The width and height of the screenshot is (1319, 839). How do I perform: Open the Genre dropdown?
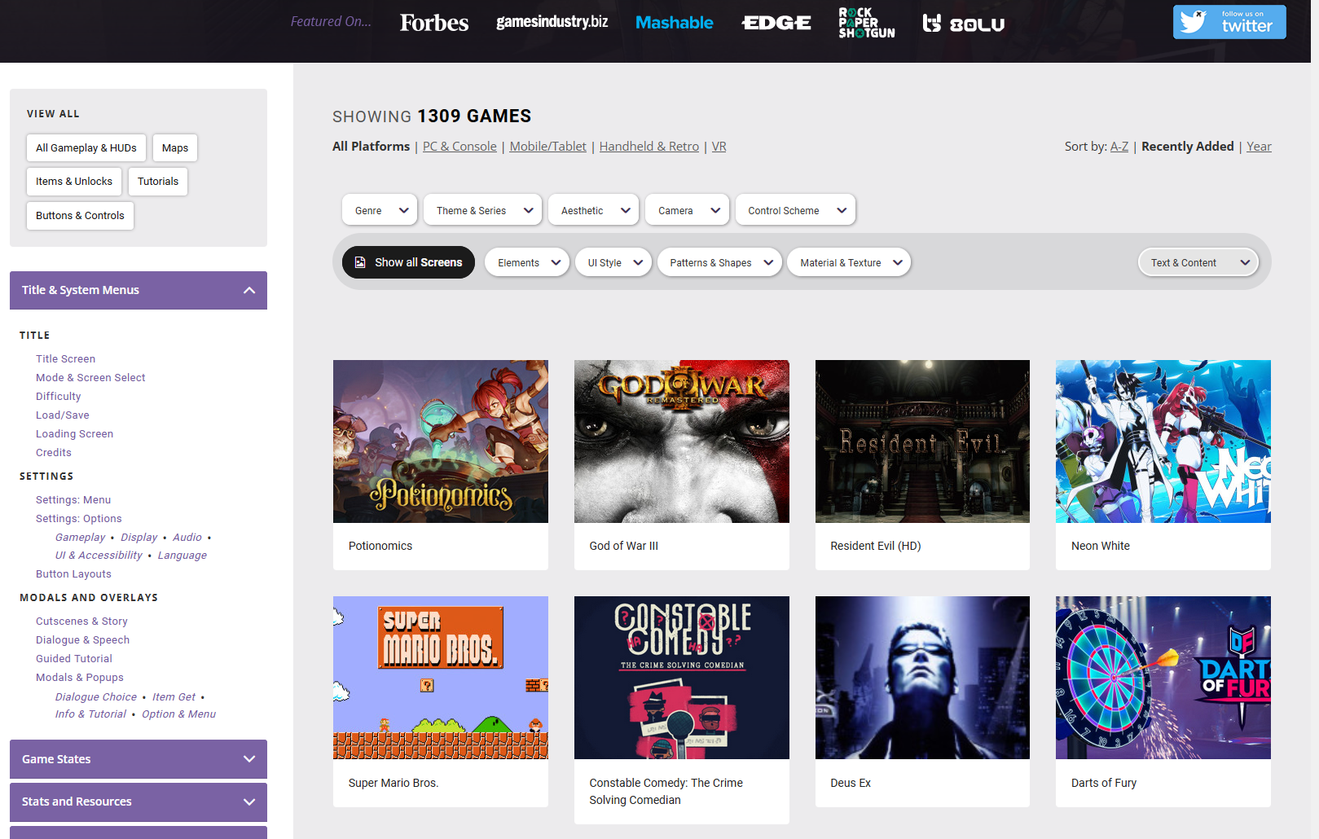380,210
